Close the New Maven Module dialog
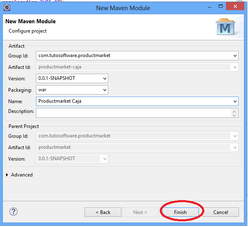This screenshot has width=248, height=227. [235, 6]
